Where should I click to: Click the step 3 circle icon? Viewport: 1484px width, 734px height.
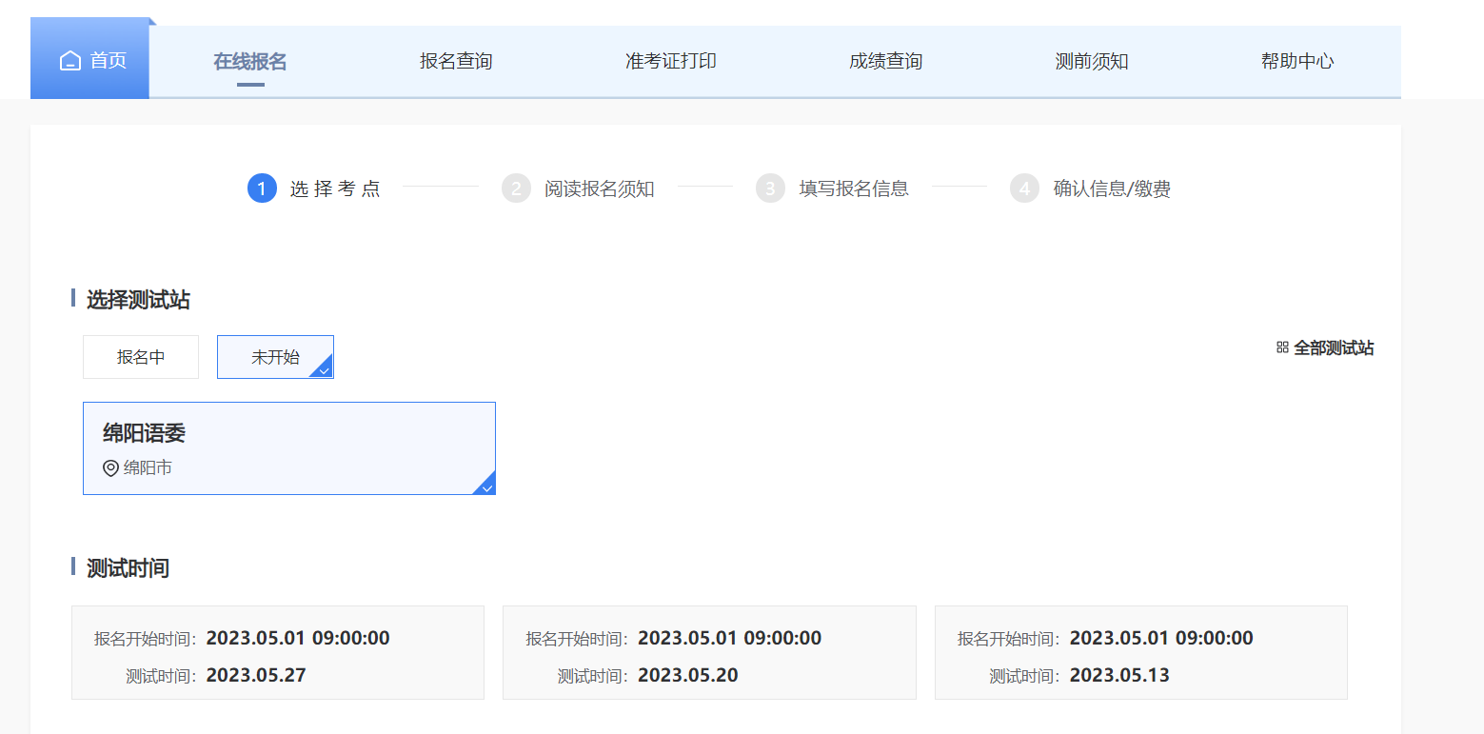coord(770,188)
